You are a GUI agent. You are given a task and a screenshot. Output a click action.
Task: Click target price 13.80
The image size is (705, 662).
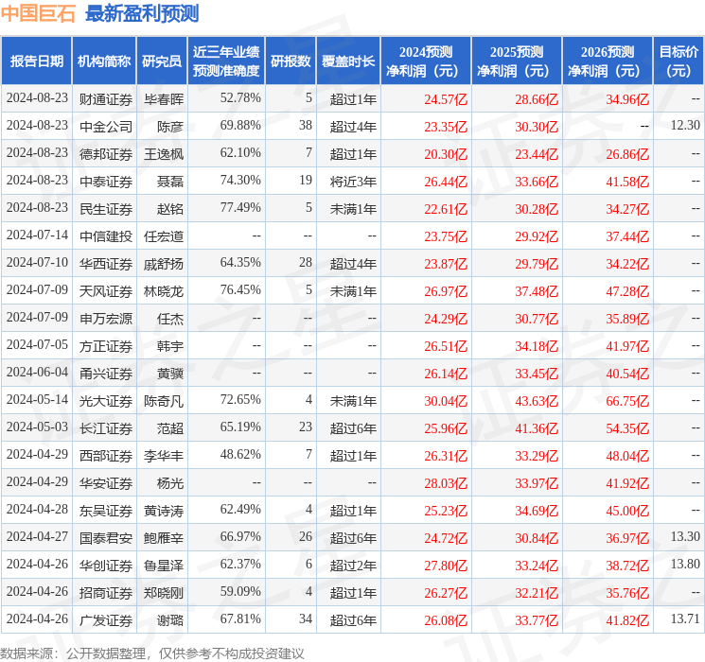[685, 564]
